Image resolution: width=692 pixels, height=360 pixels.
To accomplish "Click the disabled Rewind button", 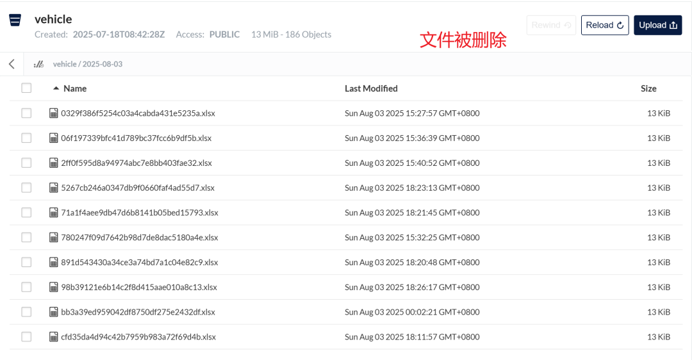I will pyautogui.click(x=551, y=25).
